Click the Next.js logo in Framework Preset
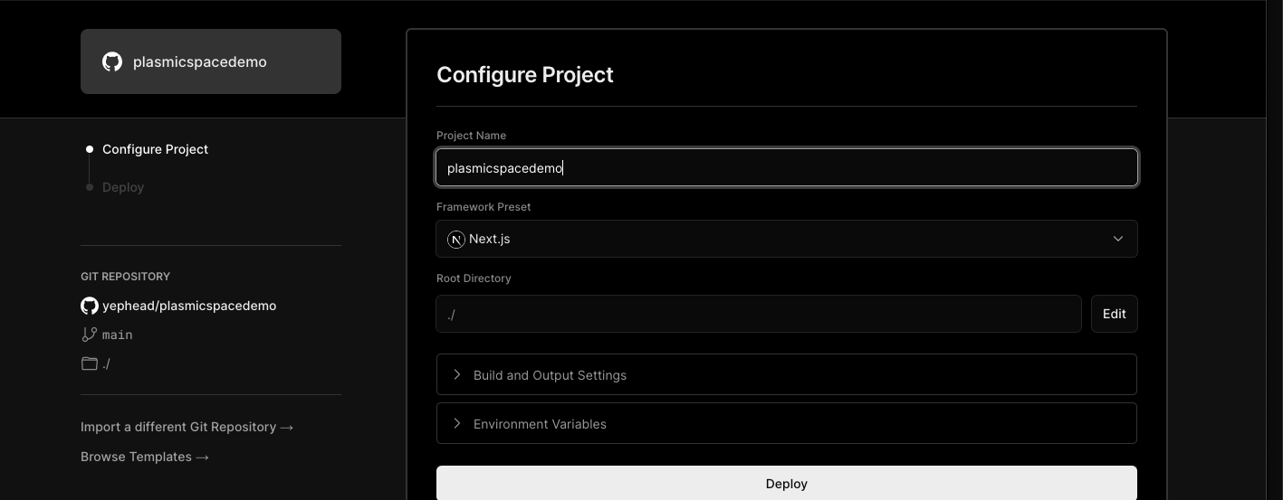The height and width of the screenshot is (500, 1283). tap(456, 240)
